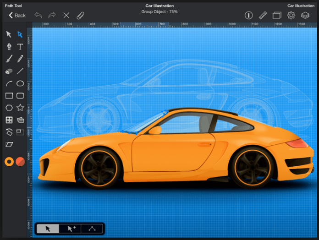
Task: Enable the anchor point convert mode
Action: click(x=92, y=229)
